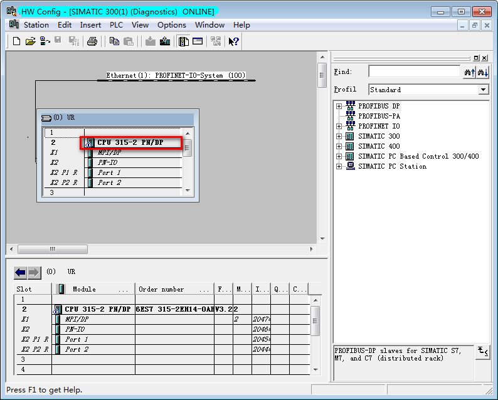Click the Print toolbar icon
This screenshot has width=498, height=400.
(x=92, y=41)
